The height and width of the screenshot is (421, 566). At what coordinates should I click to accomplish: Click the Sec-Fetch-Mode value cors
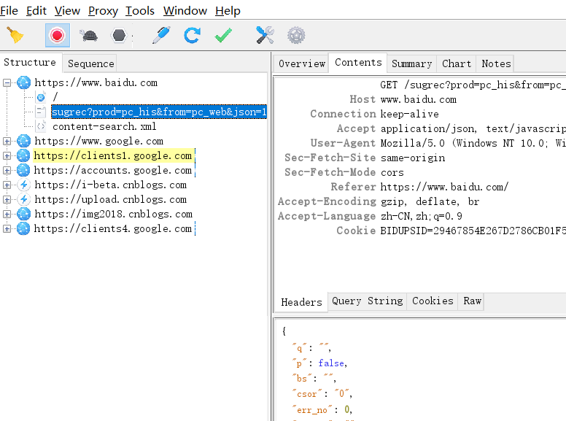tap(392, 173)
